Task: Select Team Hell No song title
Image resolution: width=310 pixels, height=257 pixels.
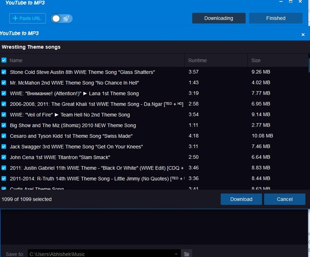Action: point(70,115)
